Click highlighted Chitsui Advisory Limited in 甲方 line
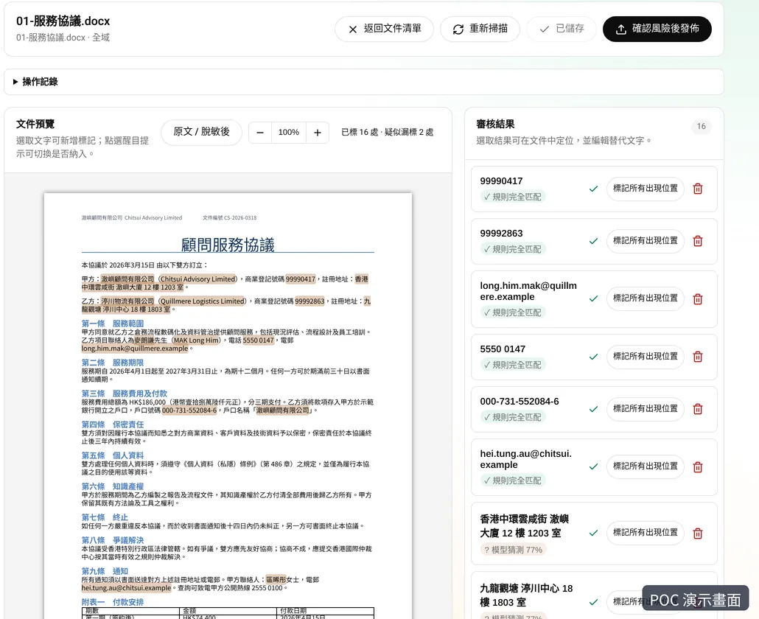 198,279
